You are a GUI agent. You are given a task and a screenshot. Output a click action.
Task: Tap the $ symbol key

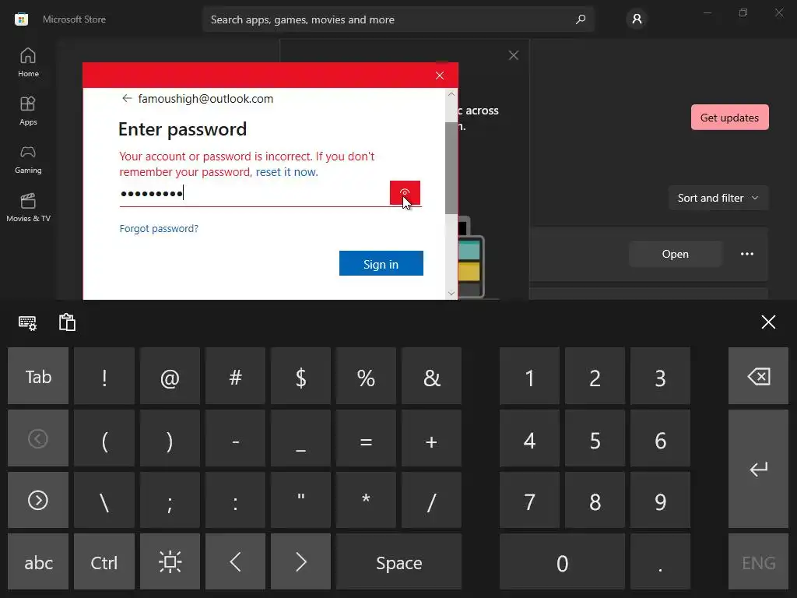point(301,376)
